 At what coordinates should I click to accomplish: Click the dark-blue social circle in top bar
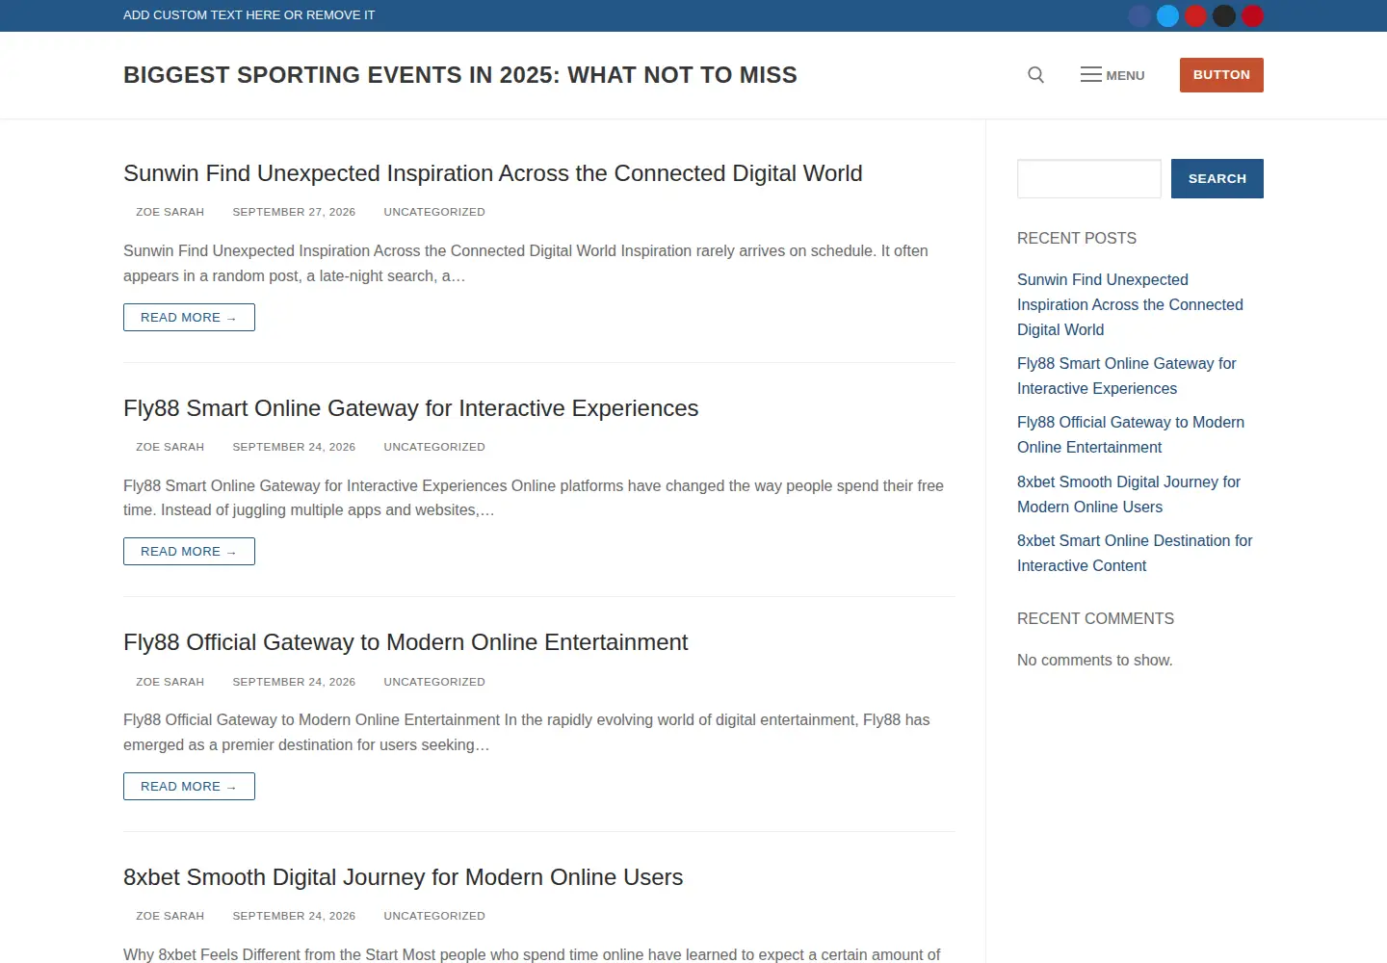(x=1139, y=15)
